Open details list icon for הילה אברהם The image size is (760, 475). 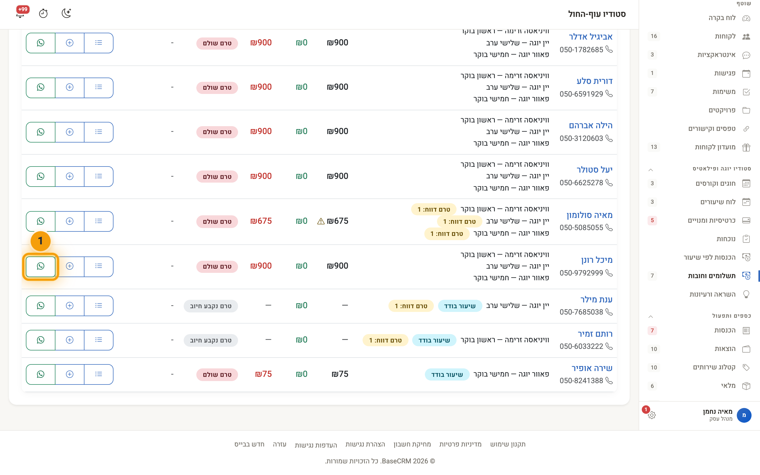tap(99, 132)
